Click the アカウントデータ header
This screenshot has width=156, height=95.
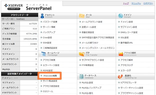[x=19, y=15]
